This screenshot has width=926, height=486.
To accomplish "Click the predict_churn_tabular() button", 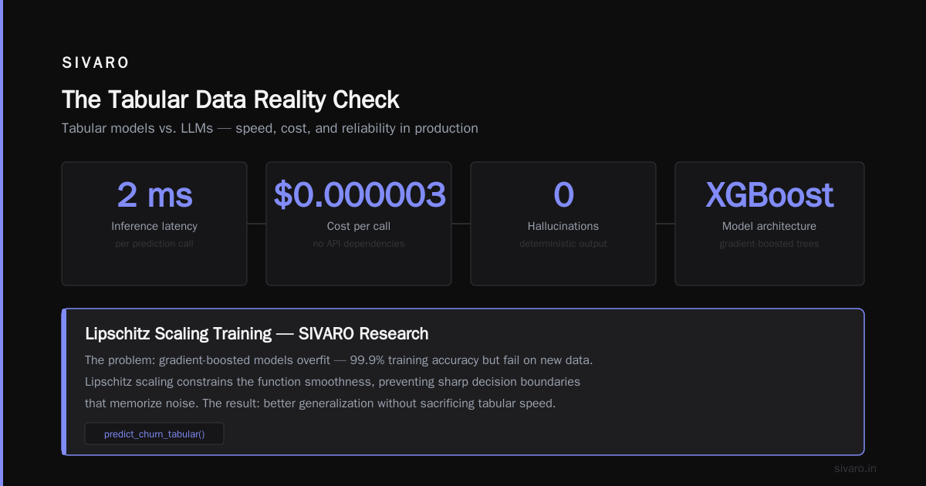I will [154, 434].
